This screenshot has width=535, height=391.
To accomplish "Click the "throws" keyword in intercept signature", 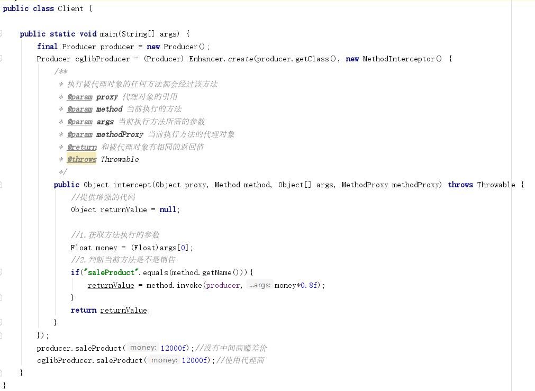I will click(460, 185).
